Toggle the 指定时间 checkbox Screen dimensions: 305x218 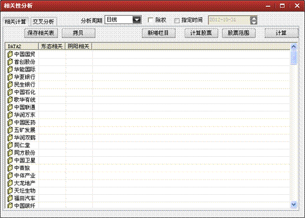pyautogui.click(x=177, y=21)
